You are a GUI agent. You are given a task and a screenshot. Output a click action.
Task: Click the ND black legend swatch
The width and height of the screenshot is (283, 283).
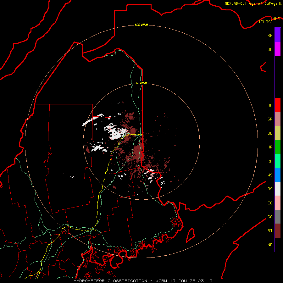(x=278, y=245)
